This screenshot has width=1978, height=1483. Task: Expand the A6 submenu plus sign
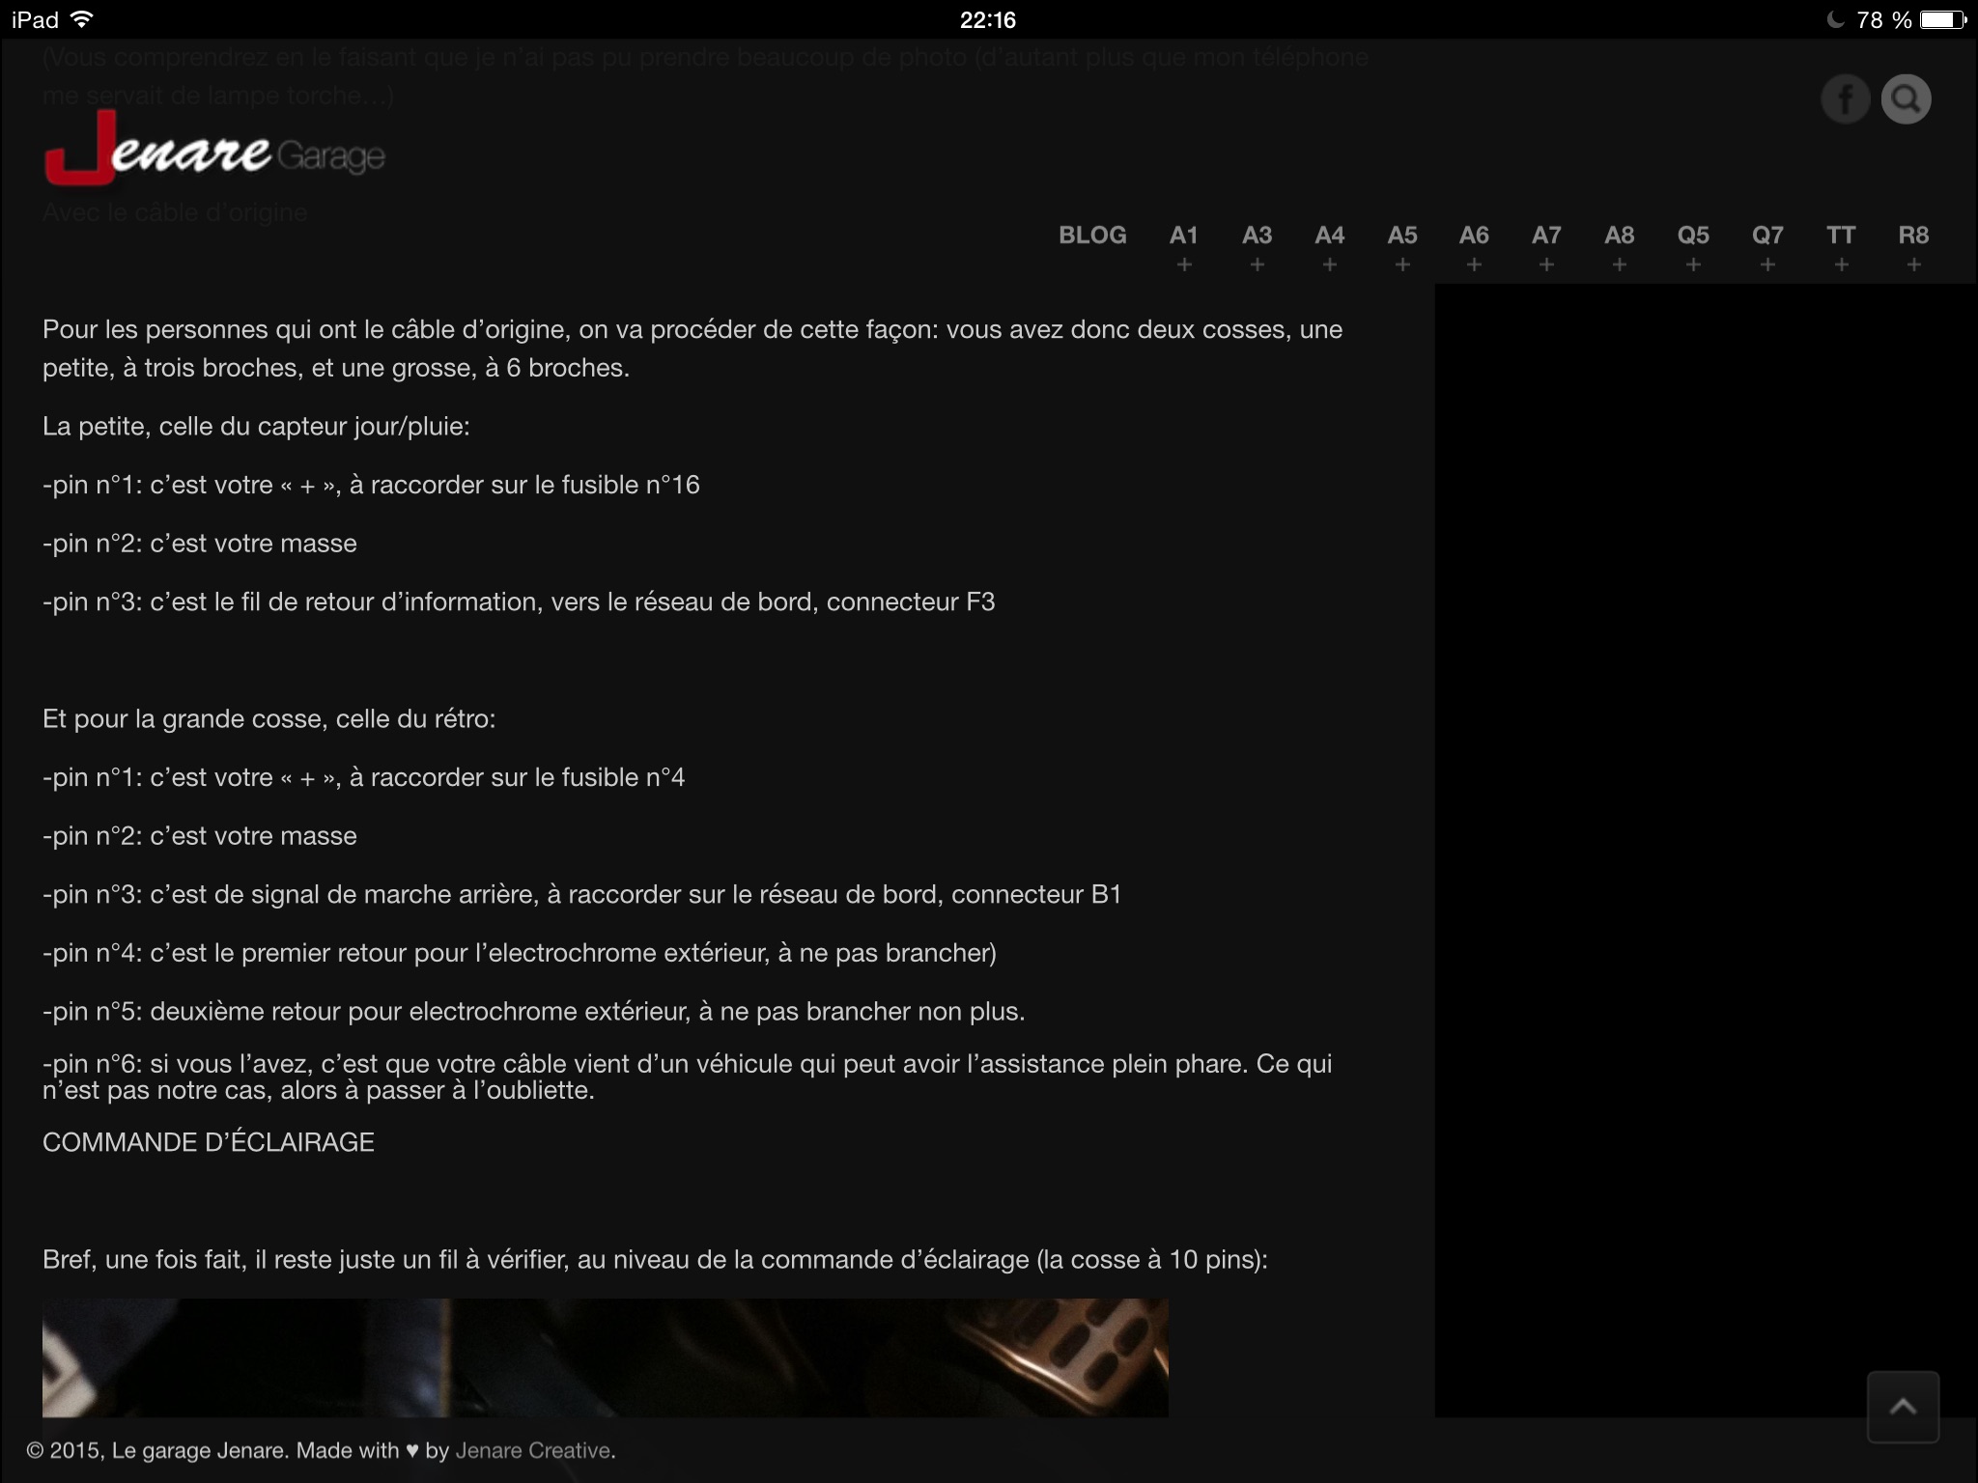[x=1475, y=265]
